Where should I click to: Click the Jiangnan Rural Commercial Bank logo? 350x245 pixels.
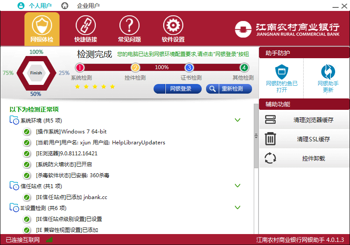tap(287, 29)
